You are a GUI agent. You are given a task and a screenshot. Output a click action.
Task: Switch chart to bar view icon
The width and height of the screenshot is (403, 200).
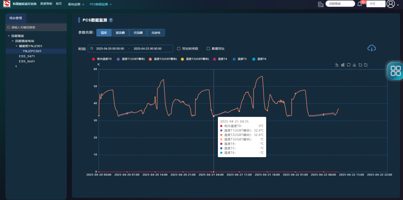tap(343, 65)
